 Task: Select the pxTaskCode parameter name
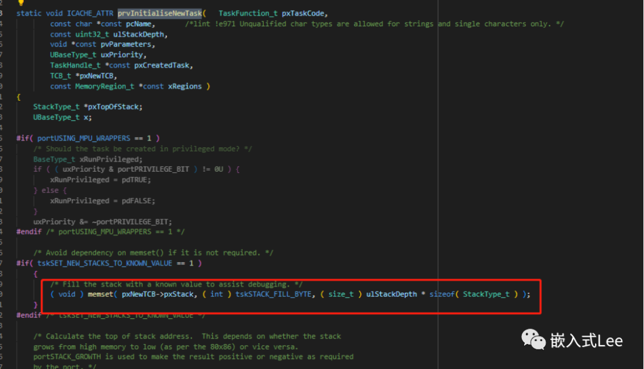pyautogui.click(x=303, y=13)
